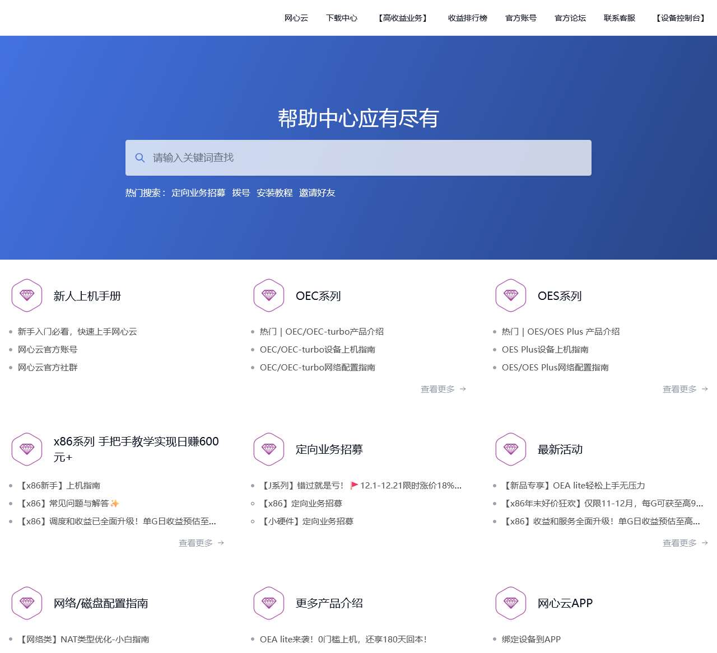This screenshot has width=717, height=653.
Task: Select hot search term 邀请好友
Action: click(x=317, y=193)
